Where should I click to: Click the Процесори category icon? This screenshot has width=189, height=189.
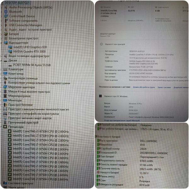pyautogui.click(x=5, y=127)
